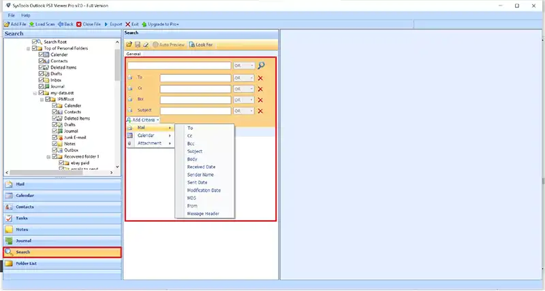Choose Body from Mail submenu
This screenshot has width=545, height=291.
[192, 159]
